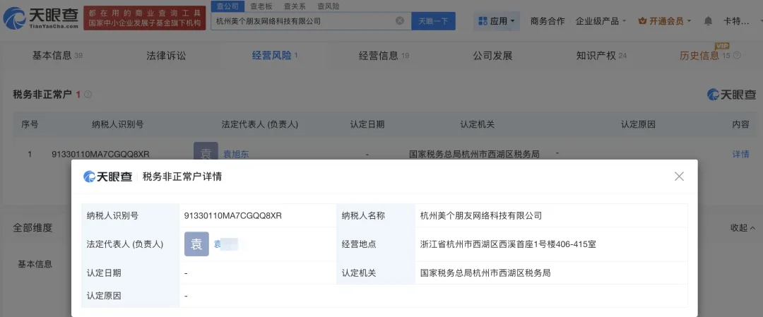The image size is (763, 317).
Task: Click the TianYanCha logo in the header
Action: coord(41,18)
